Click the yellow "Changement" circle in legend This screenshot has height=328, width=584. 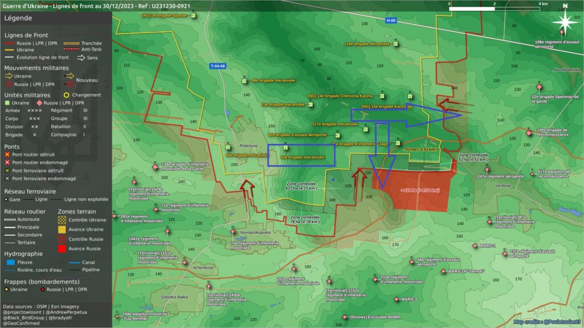[66, 95]
